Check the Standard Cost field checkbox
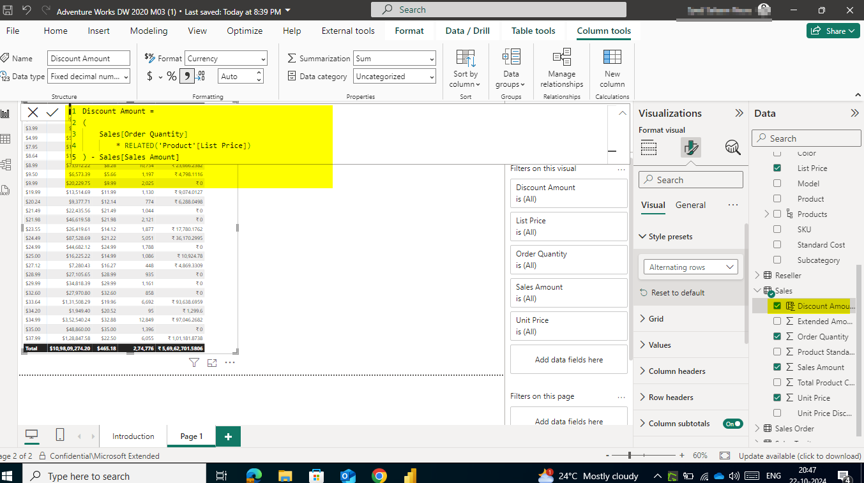 pyautogui.click(x=777, y=245)
